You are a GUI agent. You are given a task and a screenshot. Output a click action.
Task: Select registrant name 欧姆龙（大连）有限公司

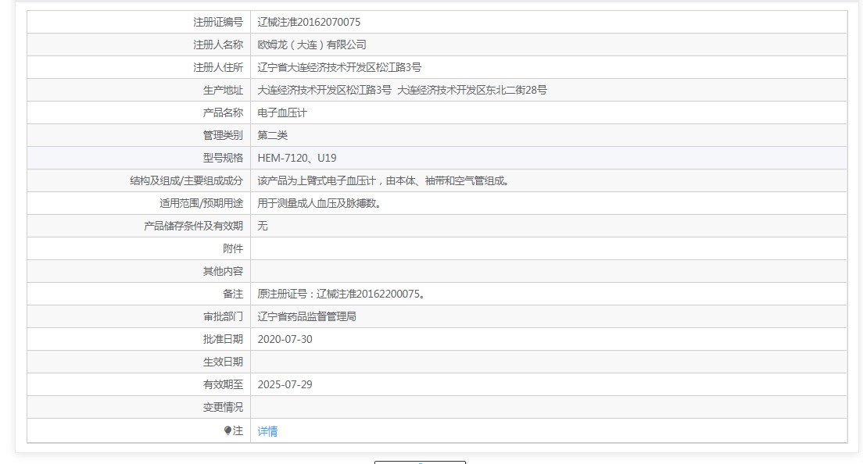click(x=312, y=45)
